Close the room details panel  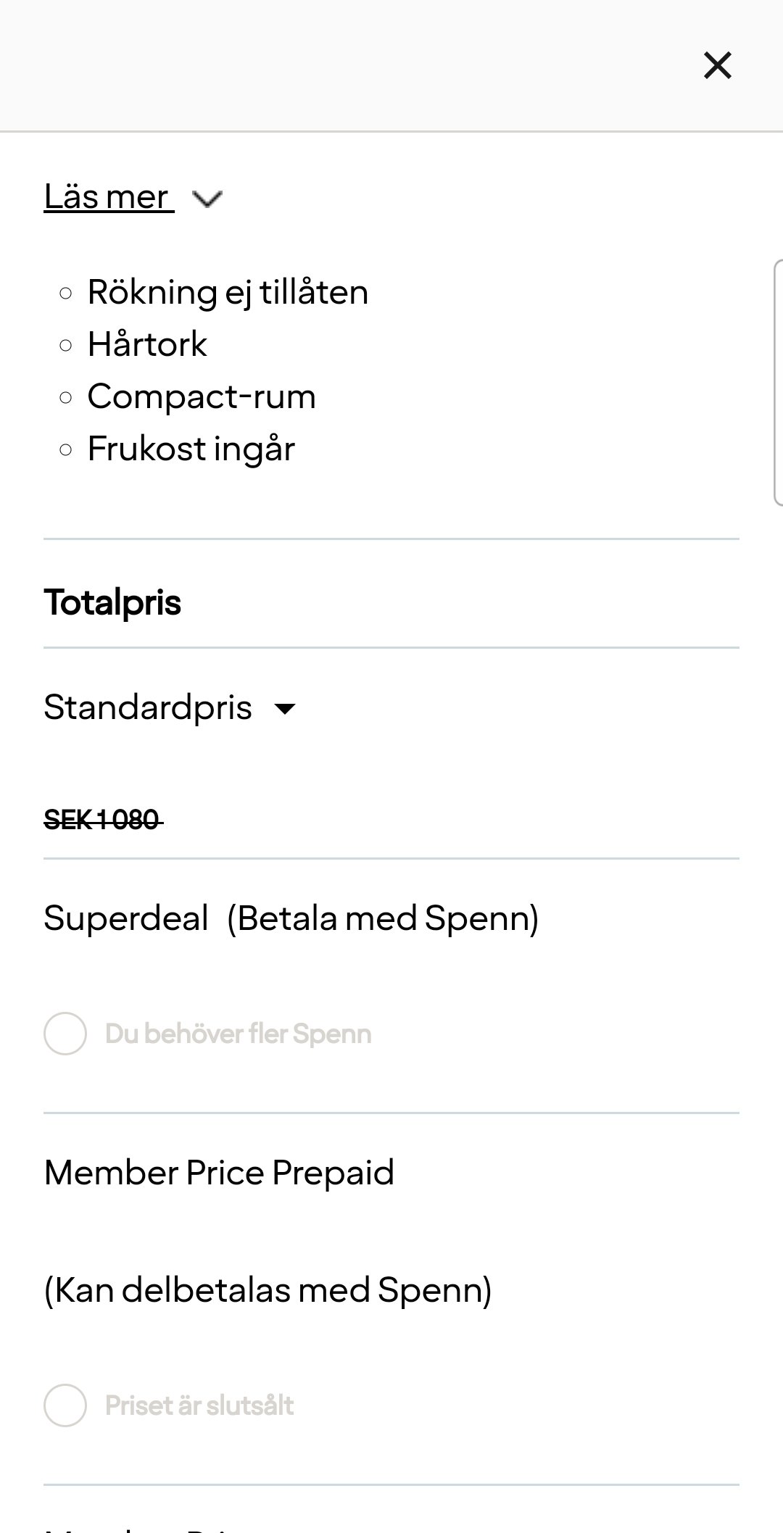(717, 65)
